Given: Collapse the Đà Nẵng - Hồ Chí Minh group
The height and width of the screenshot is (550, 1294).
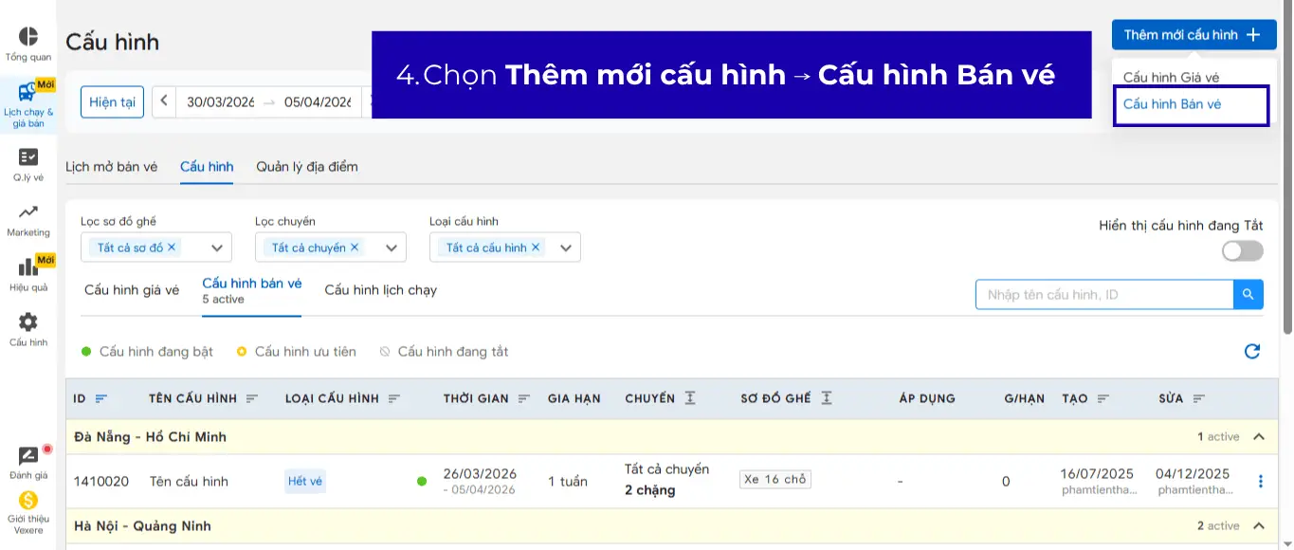Looking at the screenshot, I should pyautogui.click(x=1259, y=437).
